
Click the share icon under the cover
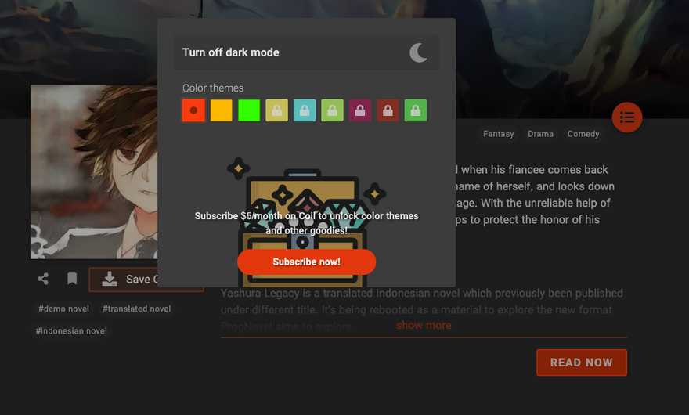(x=43, y=279)
